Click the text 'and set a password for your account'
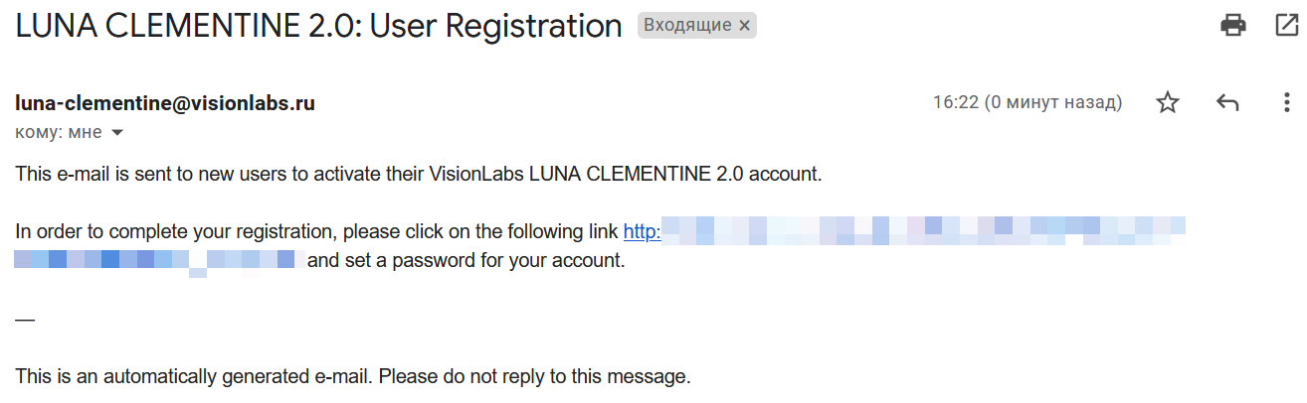Viewport: 1307px width, 403px height. pos(467,262)
